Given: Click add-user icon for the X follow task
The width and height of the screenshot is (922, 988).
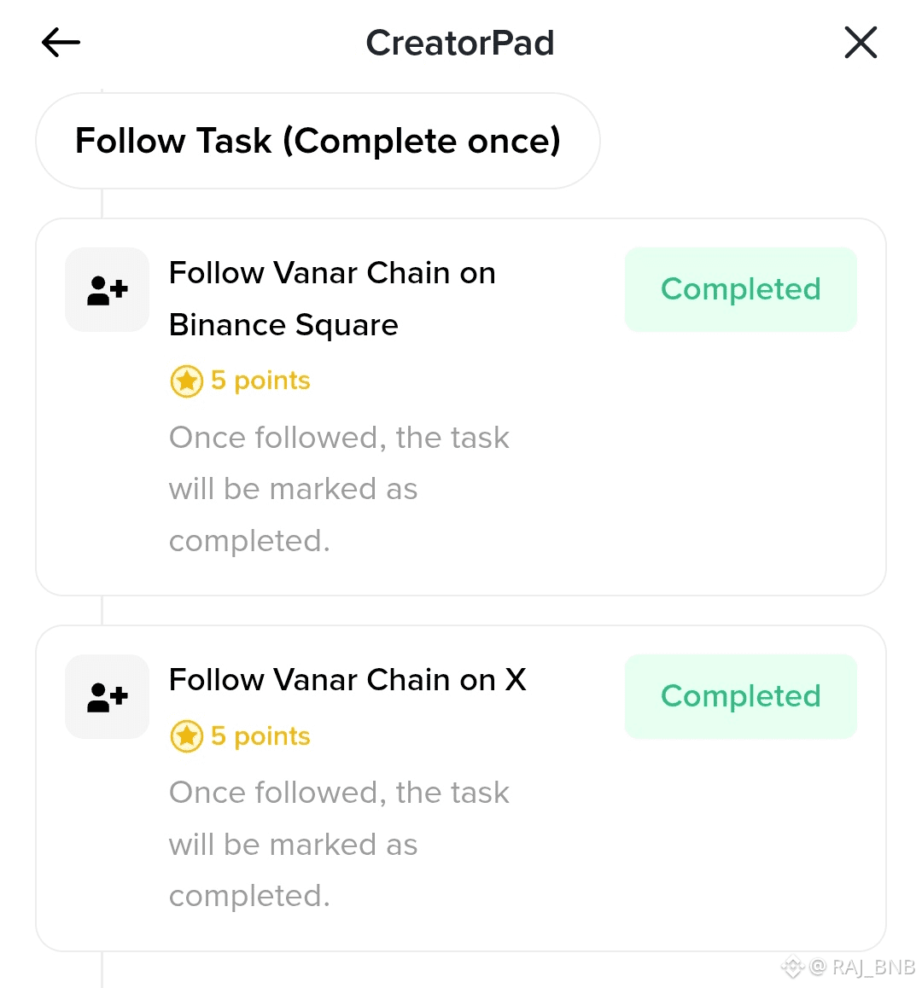Looking at the screenshot, I should (108, 697).
